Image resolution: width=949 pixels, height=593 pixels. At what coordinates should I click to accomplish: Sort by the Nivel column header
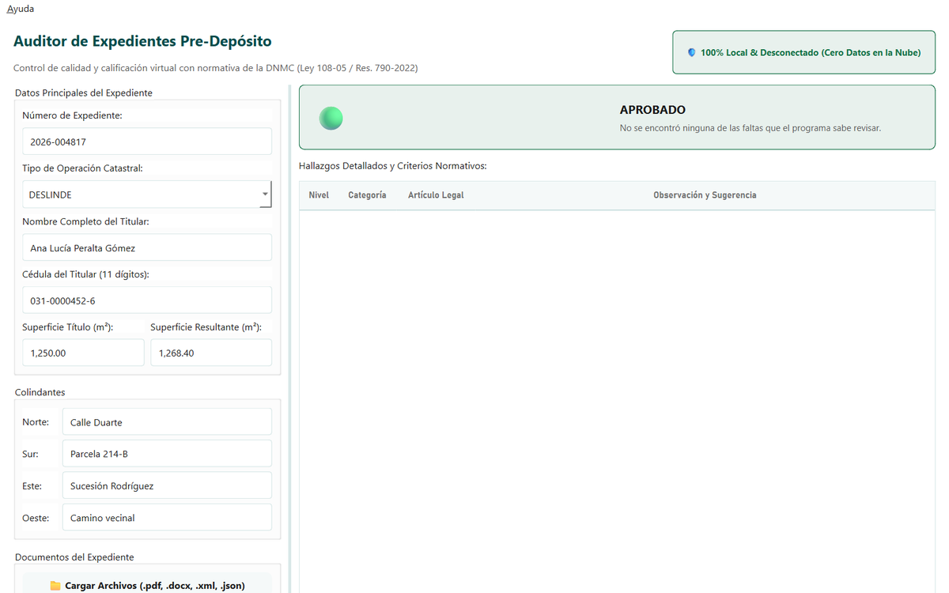[x=319, y=195]
